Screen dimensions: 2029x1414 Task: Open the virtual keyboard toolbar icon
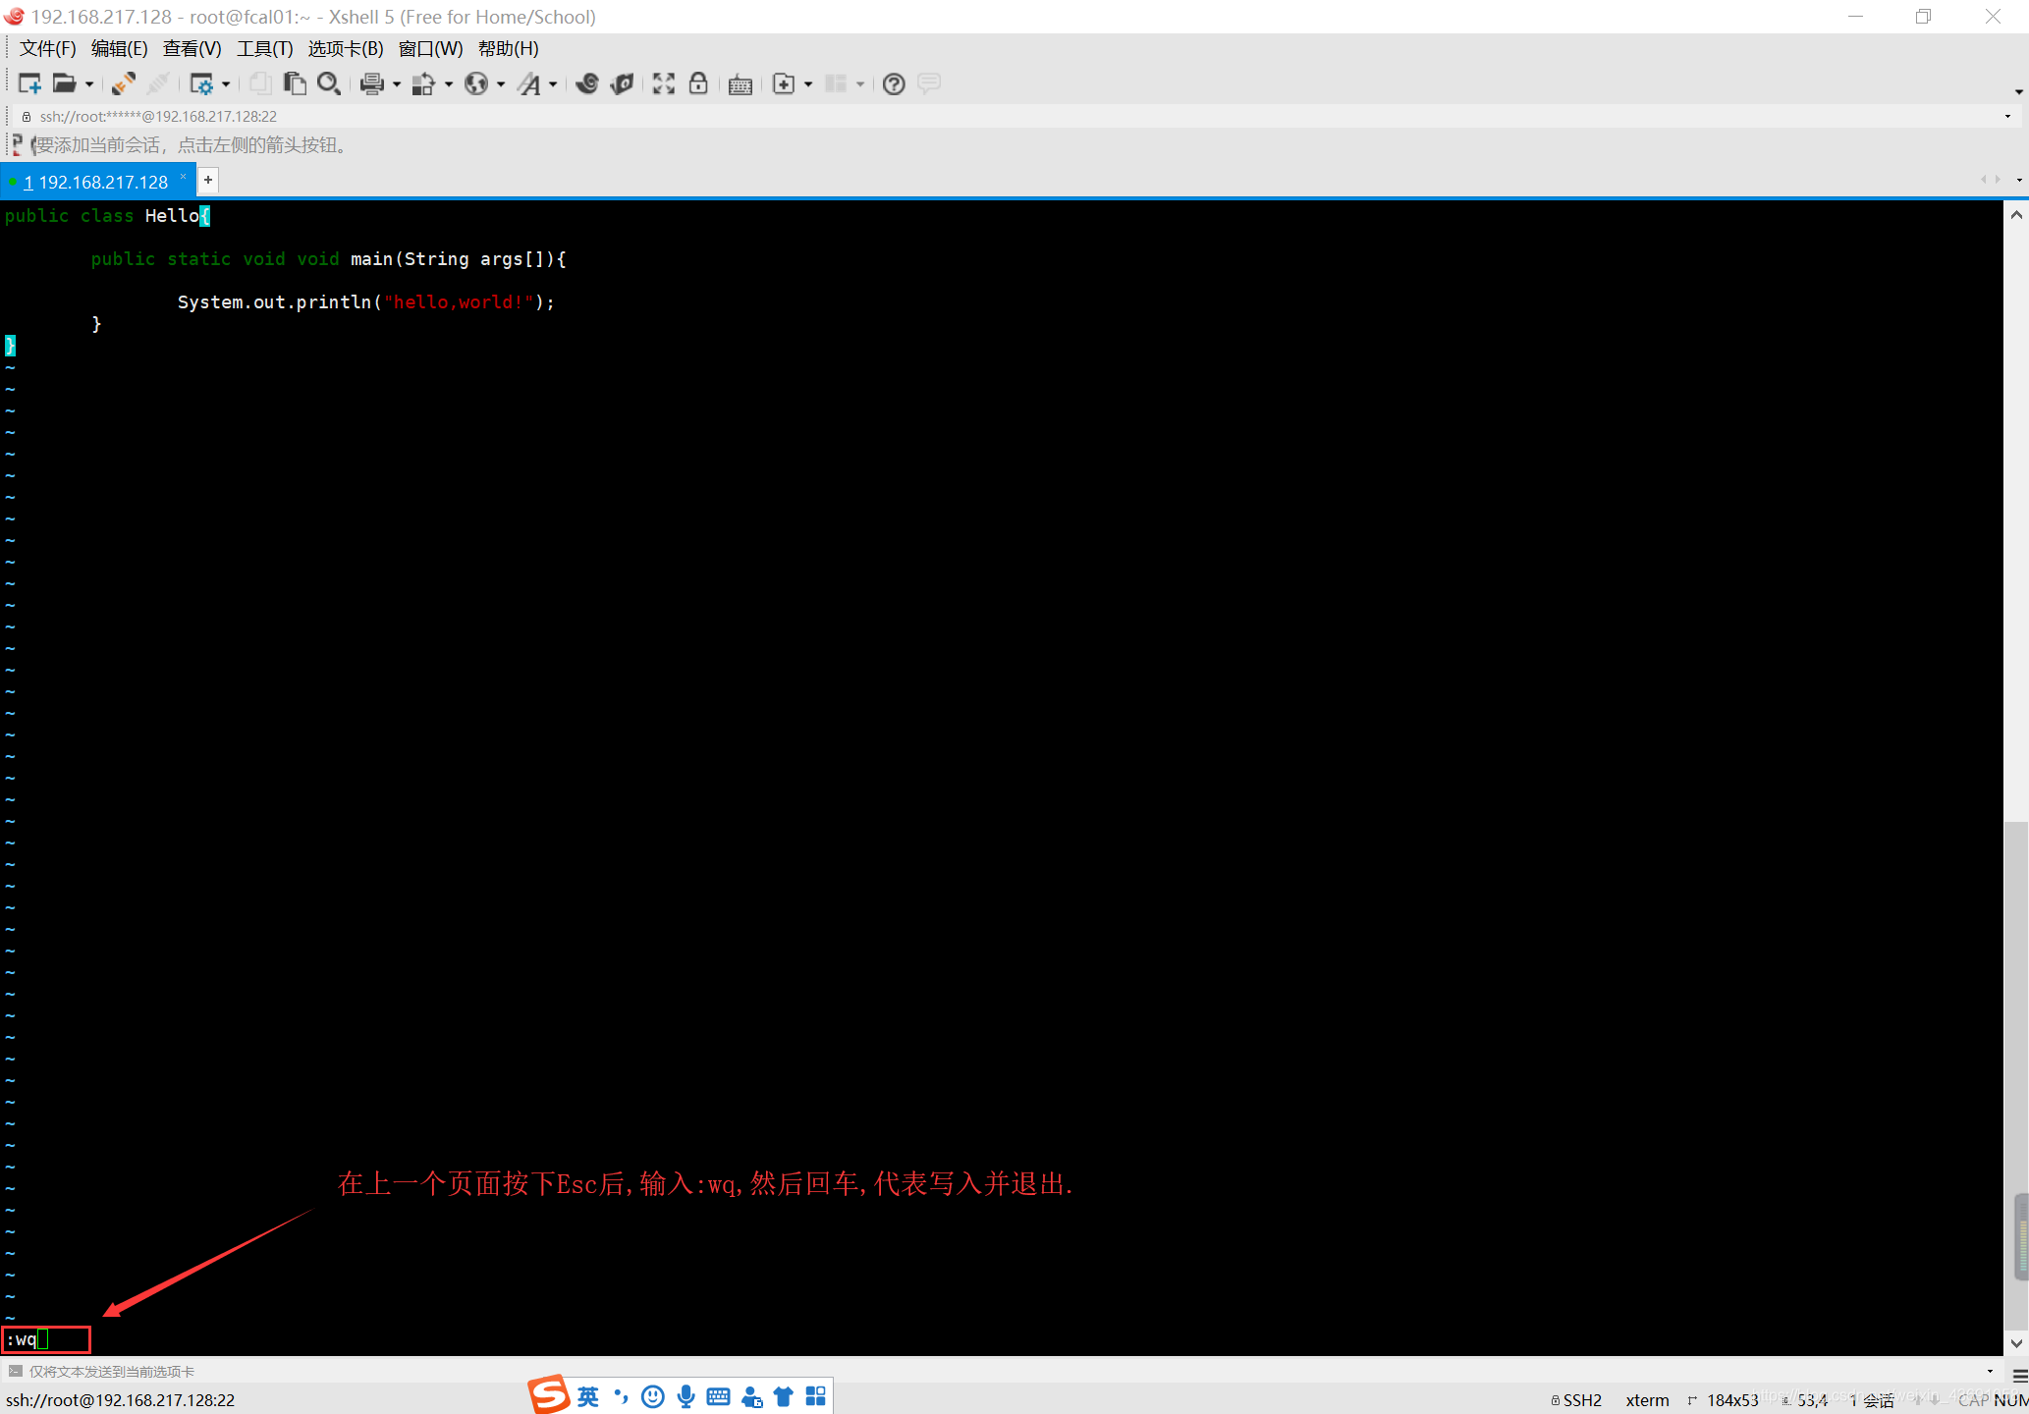[x=740, y=84]
